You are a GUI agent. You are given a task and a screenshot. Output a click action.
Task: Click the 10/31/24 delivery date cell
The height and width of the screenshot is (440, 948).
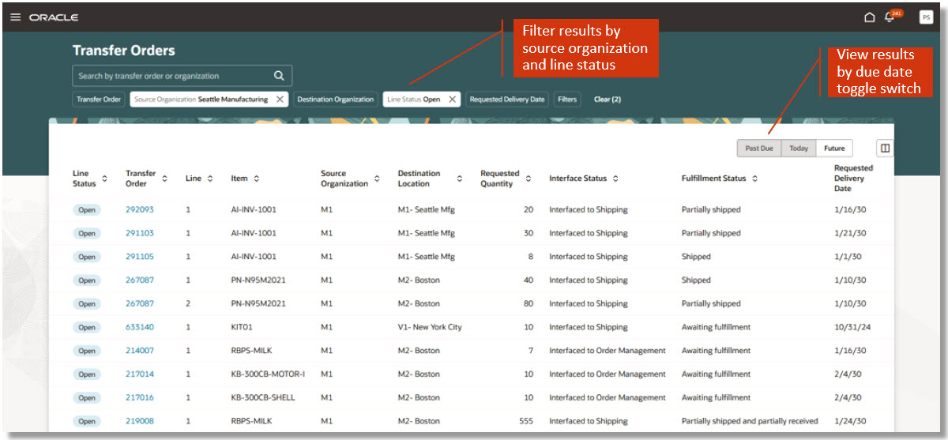(852, 327)
